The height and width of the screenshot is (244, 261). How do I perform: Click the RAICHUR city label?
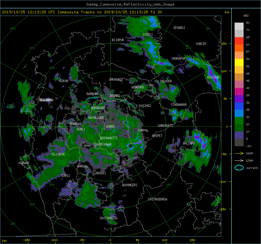click(x=213, y=77)
